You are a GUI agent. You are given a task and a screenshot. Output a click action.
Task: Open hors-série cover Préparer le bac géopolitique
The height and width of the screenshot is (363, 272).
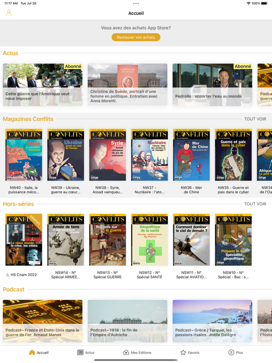[x=233, y=240]
